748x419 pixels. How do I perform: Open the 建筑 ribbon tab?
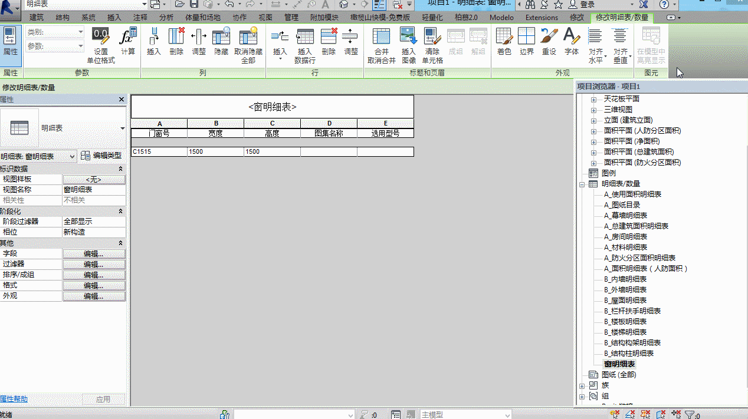click(37, 18)
